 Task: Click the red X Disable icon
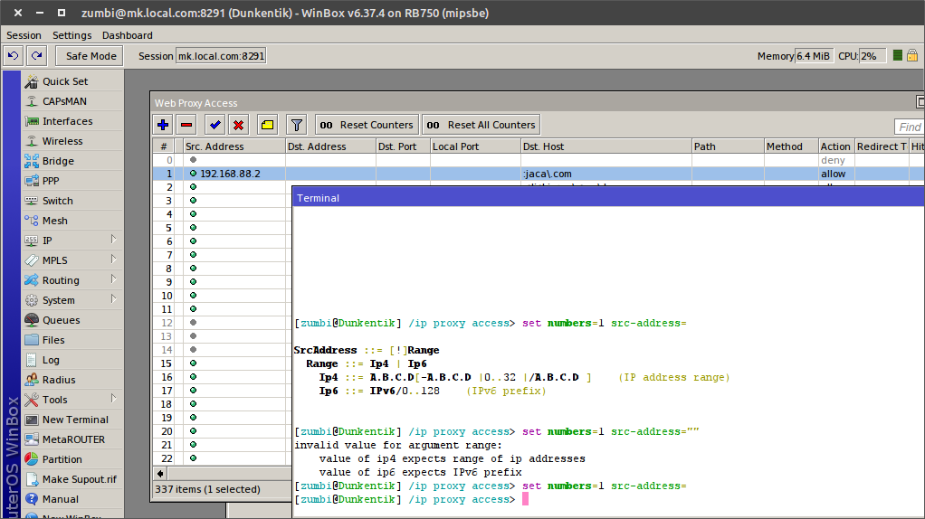239,125
